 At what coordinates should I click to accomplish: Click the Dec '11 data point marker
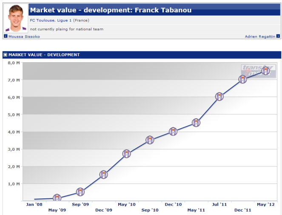coord(242,79)
